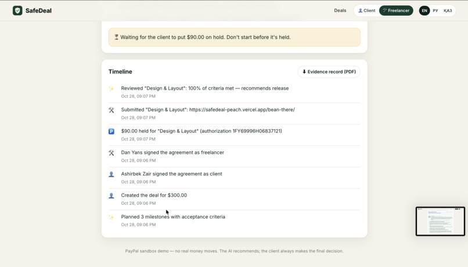Click the download arrow in Evidence record button
The height and width of the screenshot is (267, 468).
pyautogui.click(x=304, y=72)
